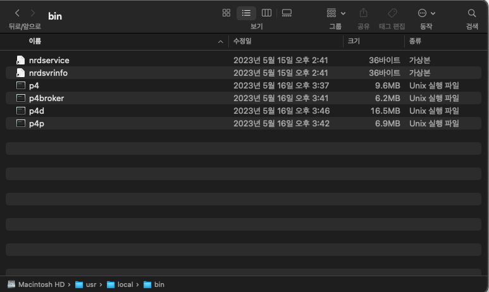This screenshot has width=489, height=292.
Task: Select the p4broker executable icon
Action: click(x=21, y=98)
